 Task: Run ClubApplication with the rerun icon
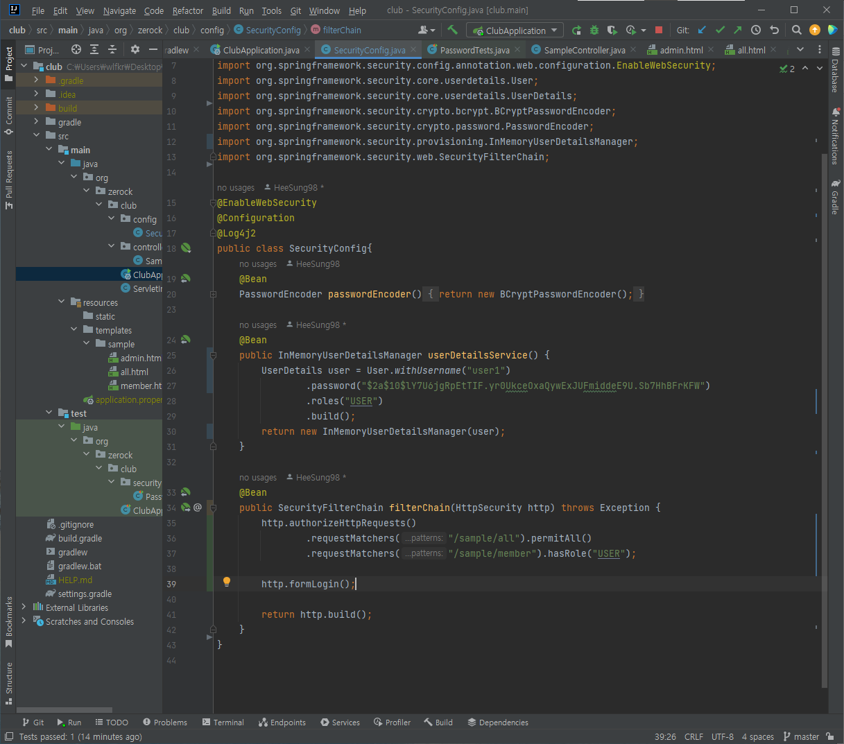pyautogui.click(x=576, y=30)
